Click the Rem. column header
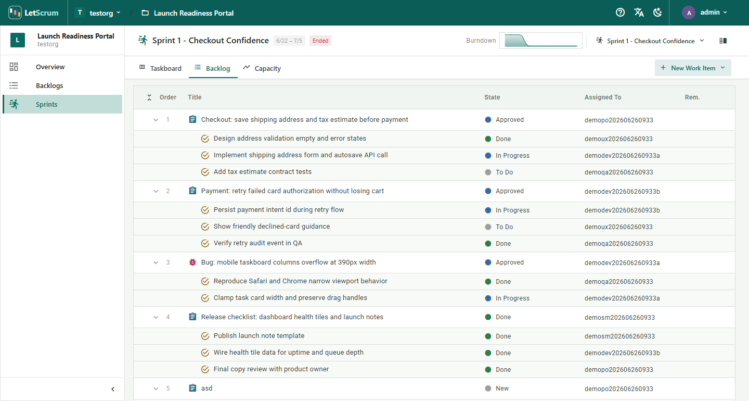This screenshot has width=749, height=401. [x=692, y=97]
